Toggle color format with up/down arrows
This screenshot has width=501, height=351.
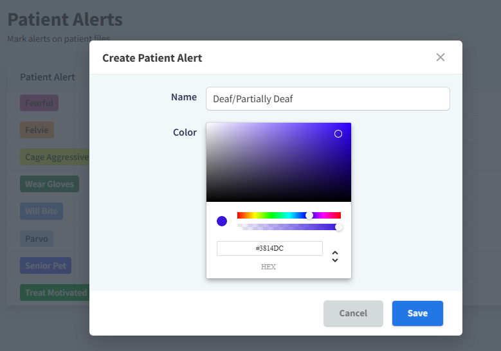coord(335,256)
